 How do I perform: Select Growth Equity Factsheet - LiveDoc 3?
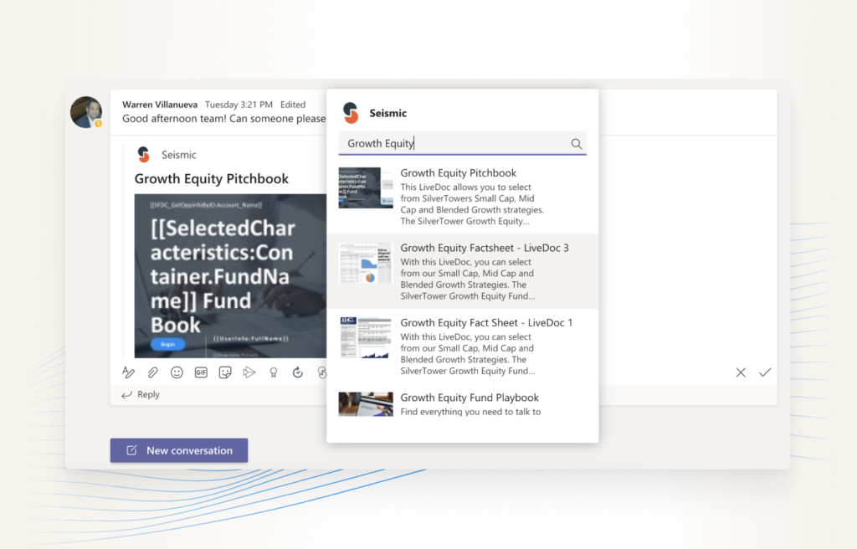pyautogui.click(x=462, y=272)
